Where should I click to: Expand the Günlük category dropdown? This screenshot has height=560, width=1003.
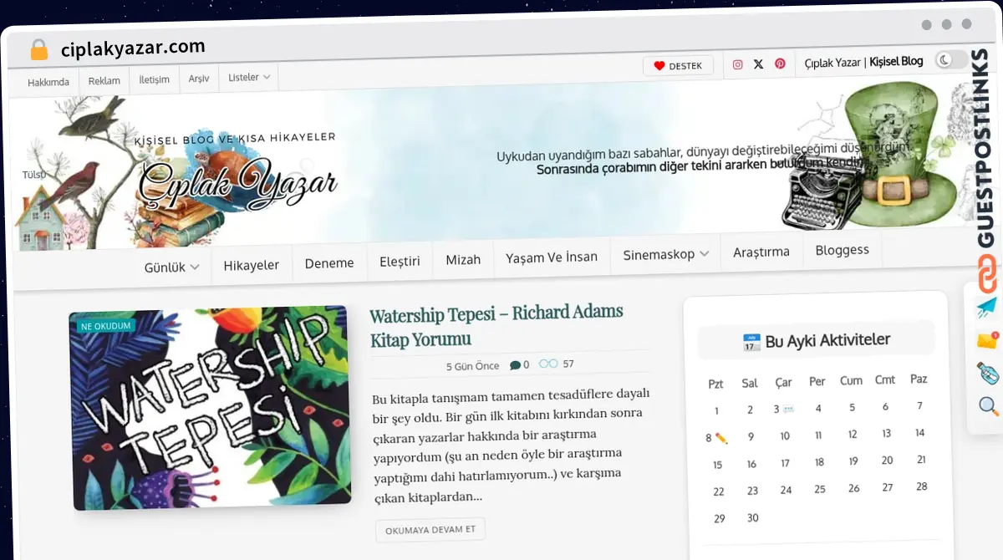coord(171,267)
